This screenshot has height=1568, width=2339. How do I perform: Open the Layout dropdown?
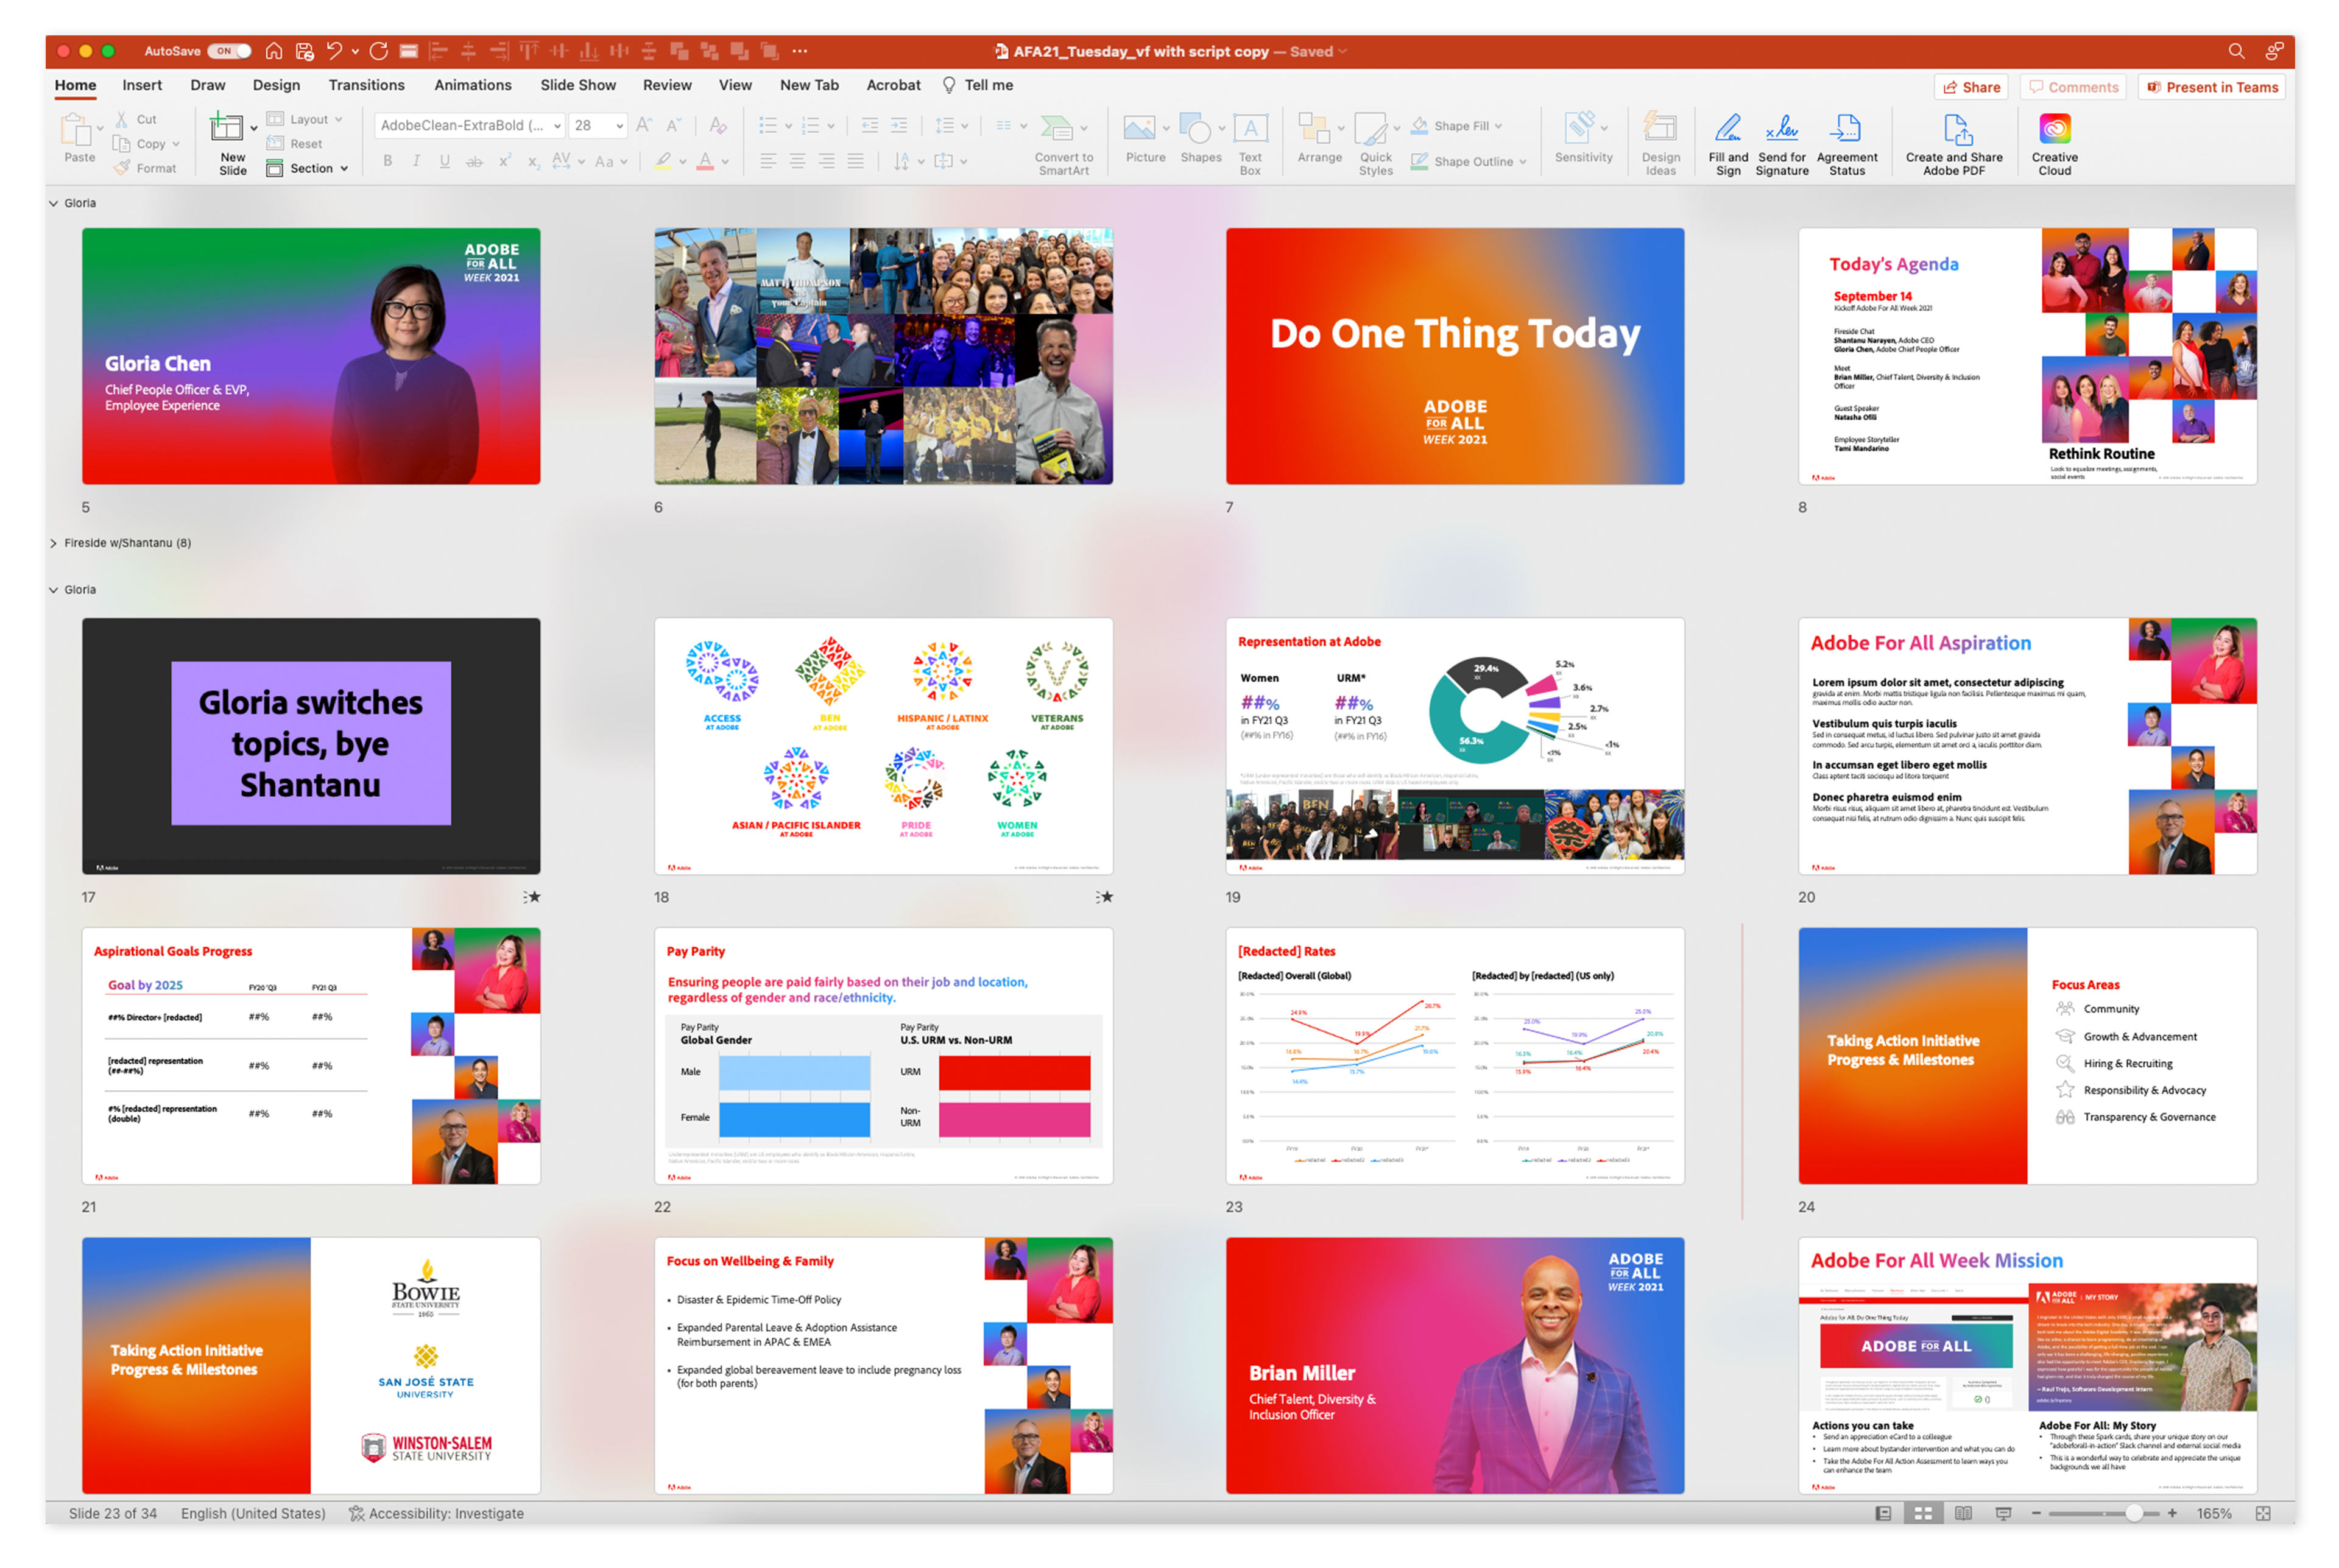[x=305, y=119]
